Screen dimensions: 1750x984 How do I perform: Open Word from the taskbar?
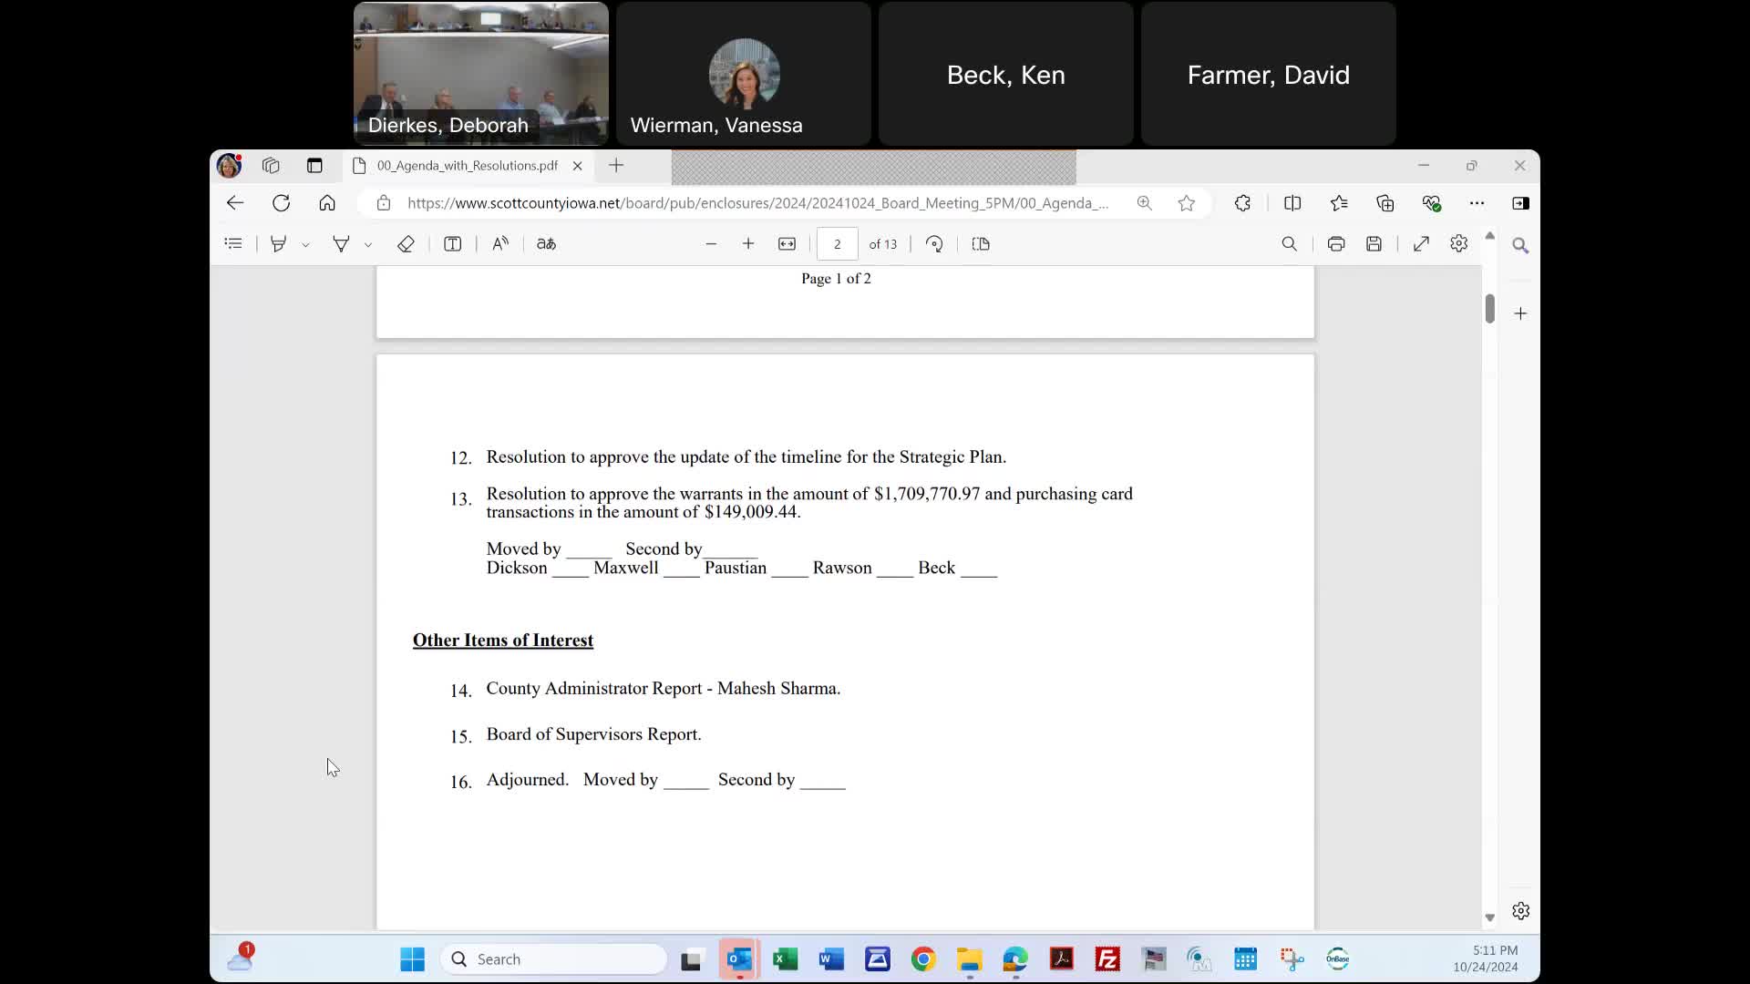tap(831, 958)
